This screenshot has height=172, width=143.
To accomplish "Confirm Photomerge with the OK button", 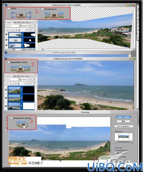I will click(x=123, y=117).
